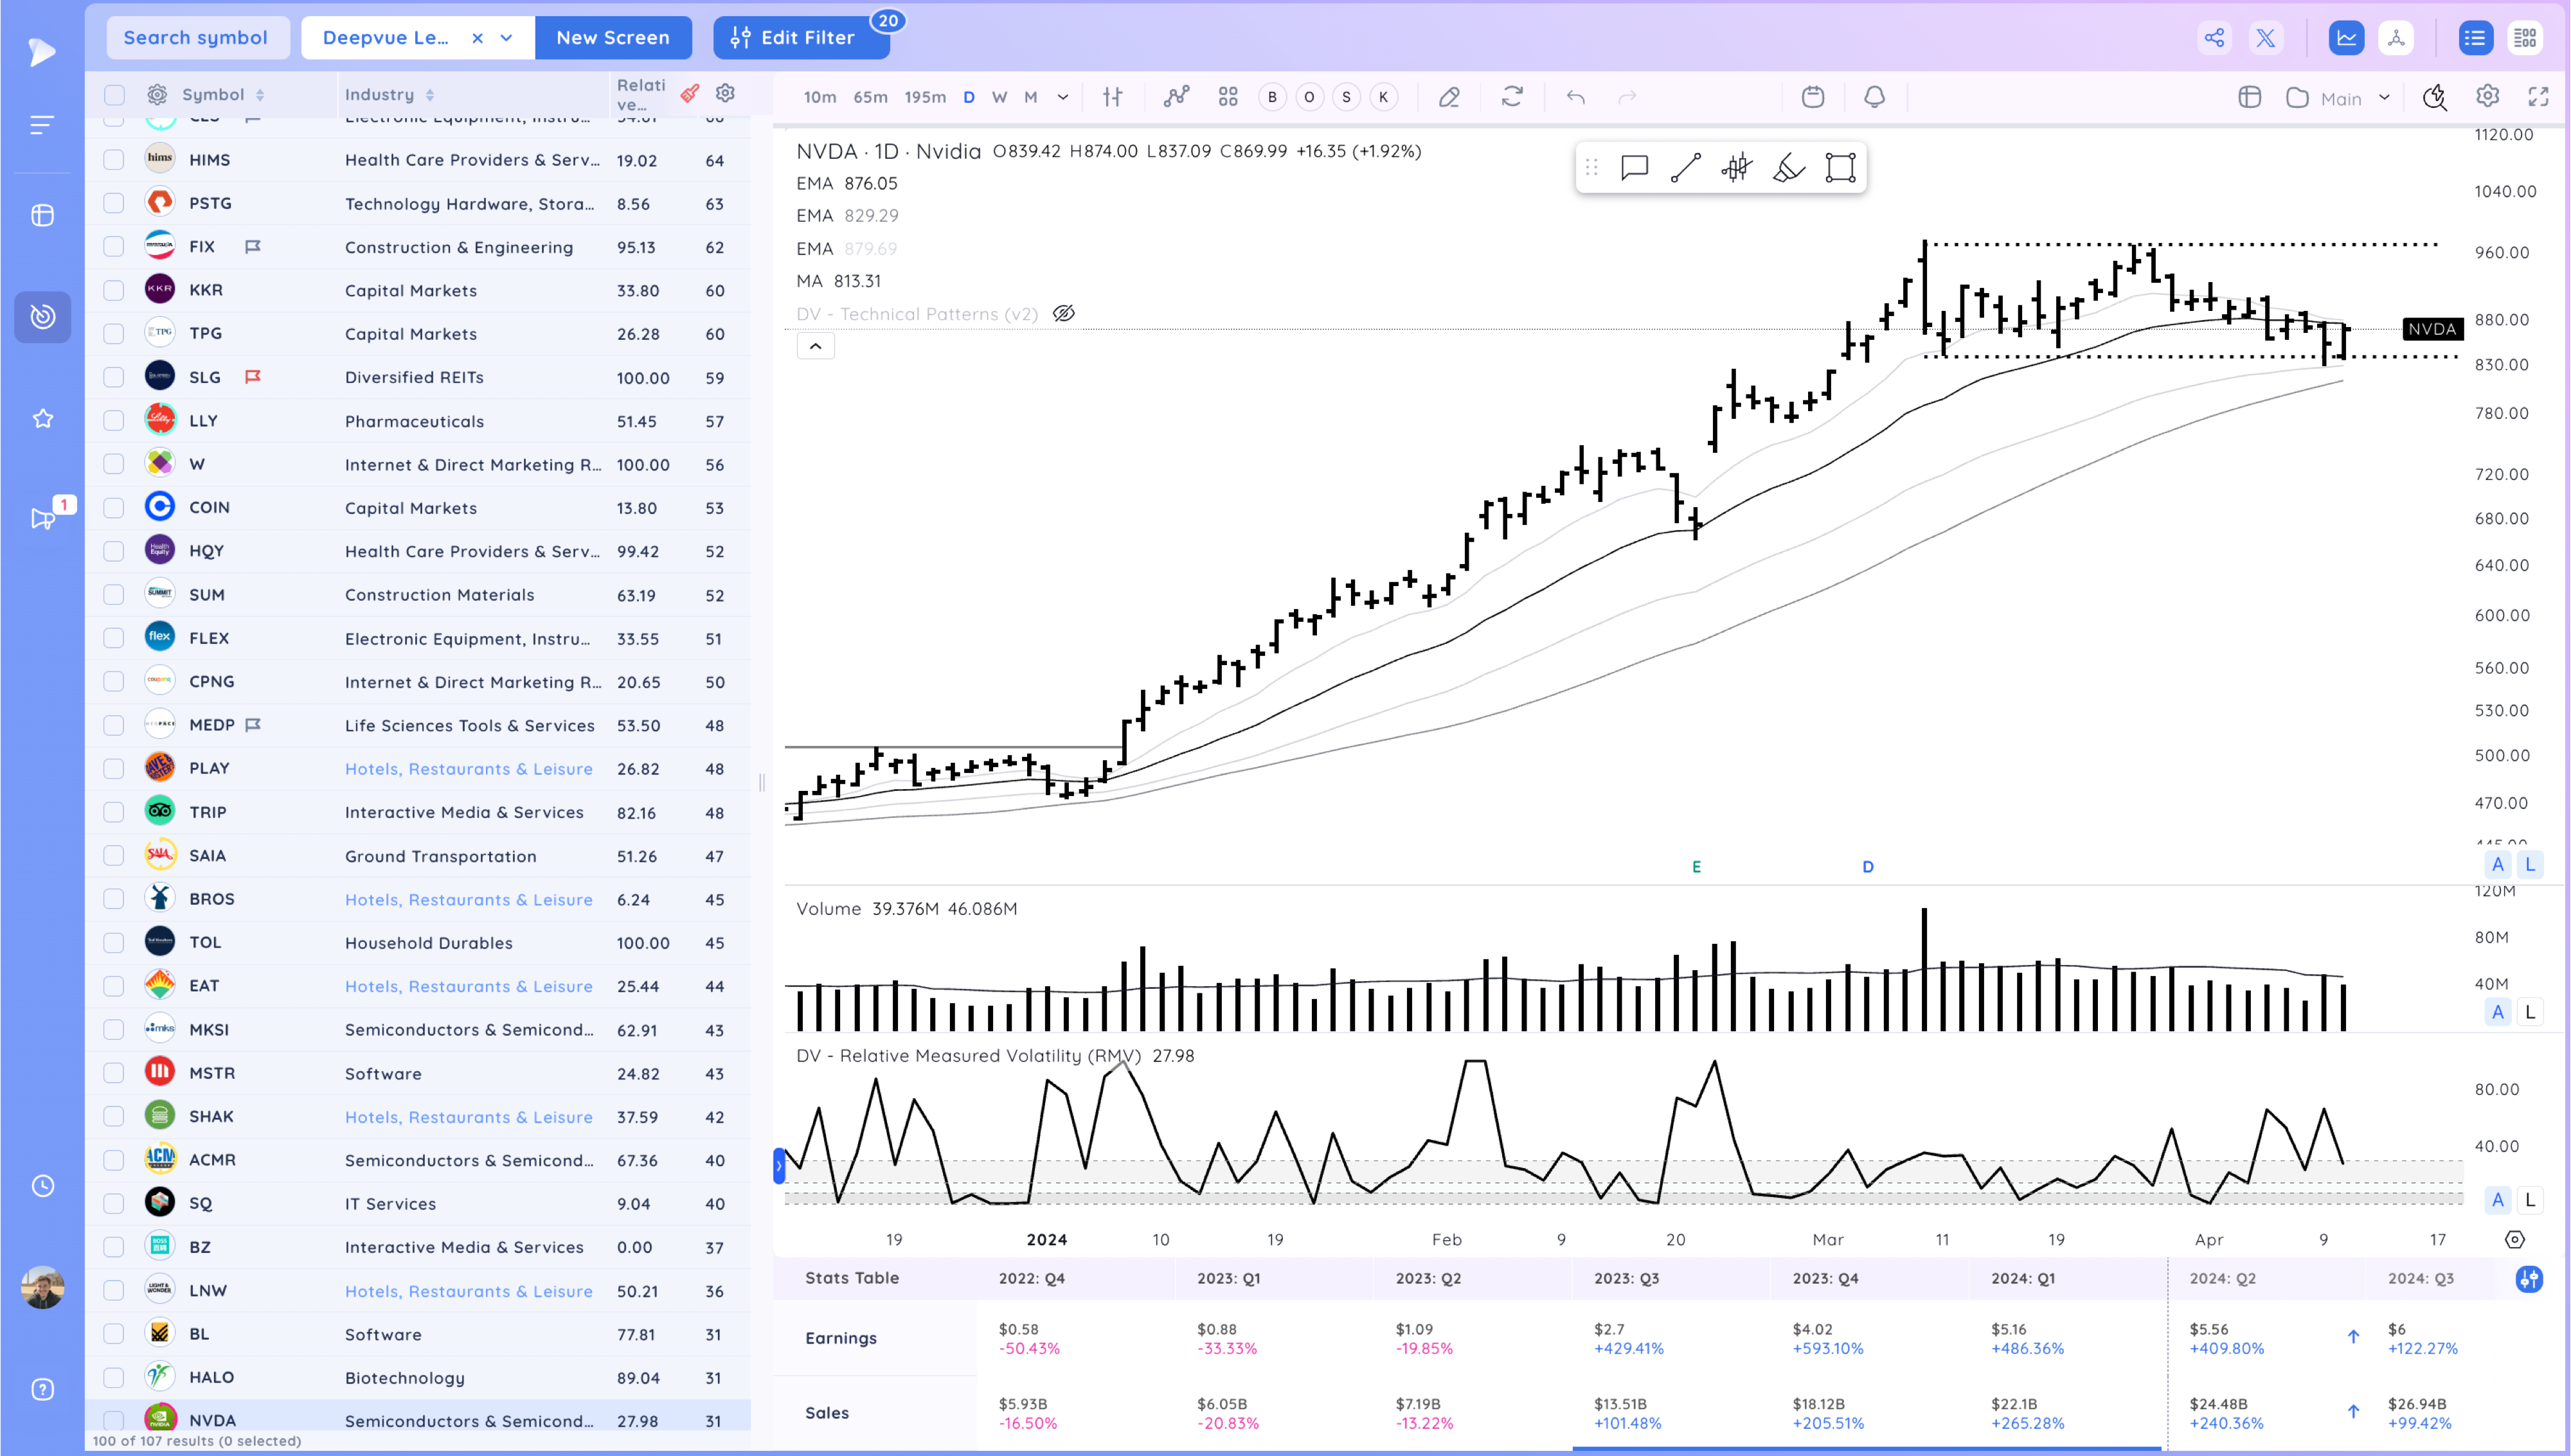
Task: Open the help question icon in sidebar
Action: pyautogui.click(x=42, y=1389)
